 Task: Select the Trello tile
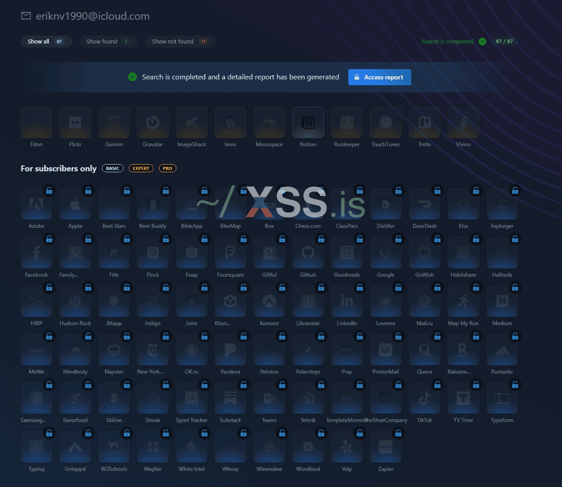pos(425,122)
